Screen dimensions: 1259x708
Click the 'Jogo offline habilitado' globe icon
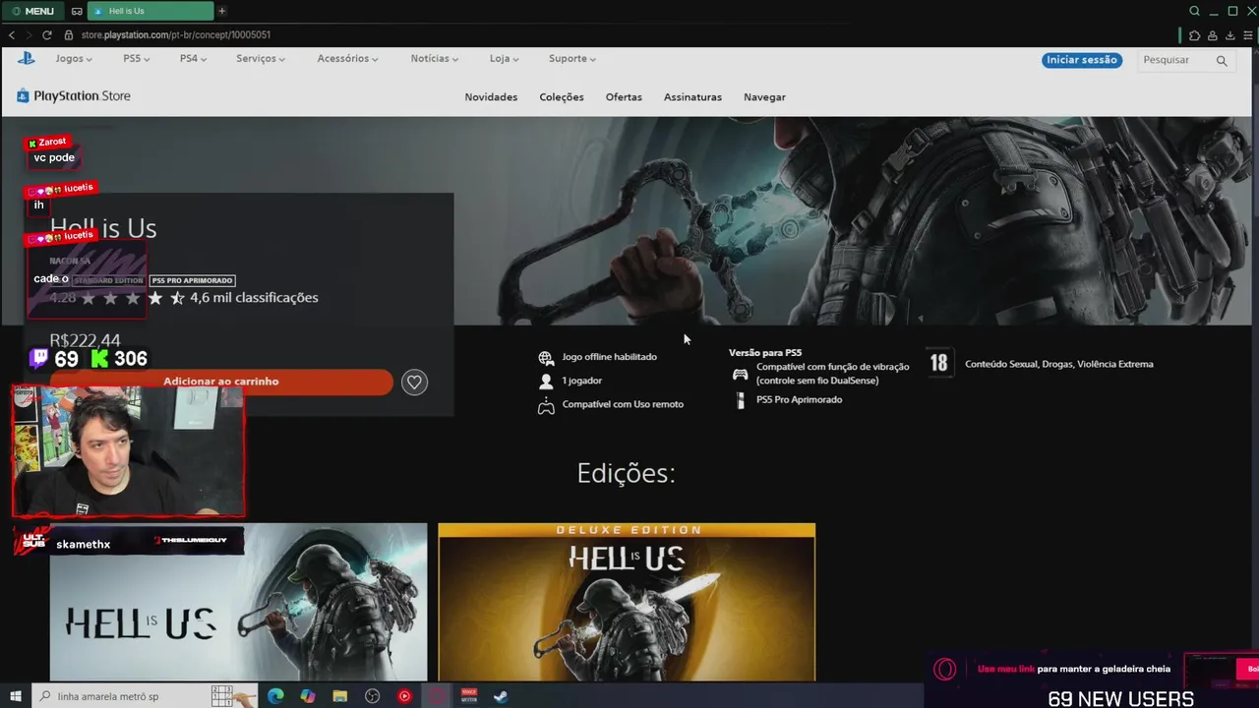pyautogui.click(x=546, y=358)
